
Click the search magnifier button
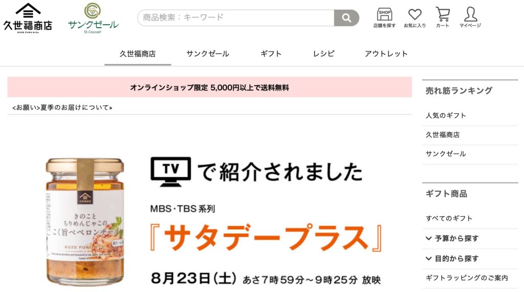click(x=346, y=18)
